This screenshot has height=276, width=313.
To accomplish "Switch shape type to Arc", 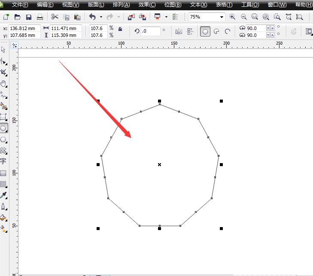I will click(x=228, y=31).
